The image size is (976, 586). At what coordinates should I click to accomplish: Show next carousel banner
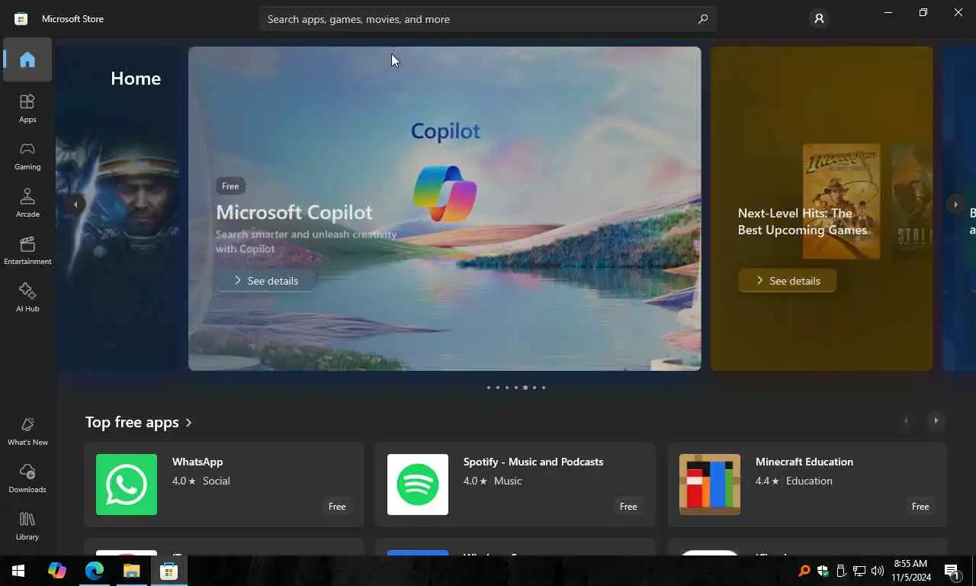(955, 204)
